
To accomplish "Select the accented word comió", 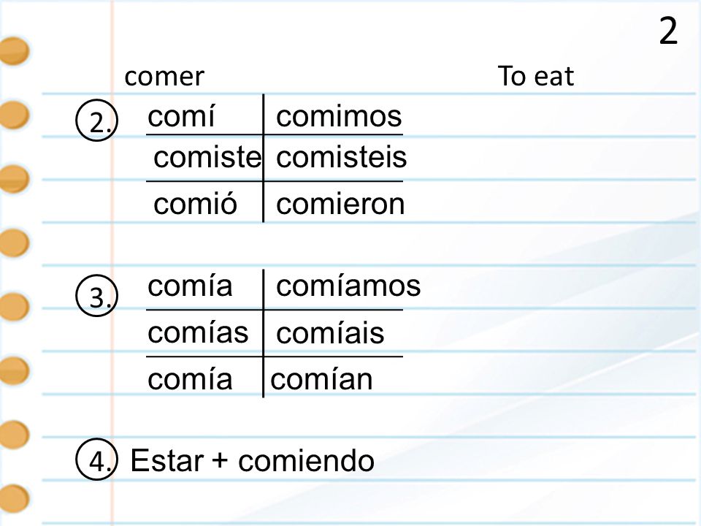I will [x=196, y=204].
